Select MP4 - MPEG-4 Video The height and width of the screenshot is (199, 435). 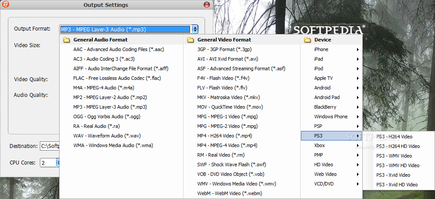click(227, 145)
